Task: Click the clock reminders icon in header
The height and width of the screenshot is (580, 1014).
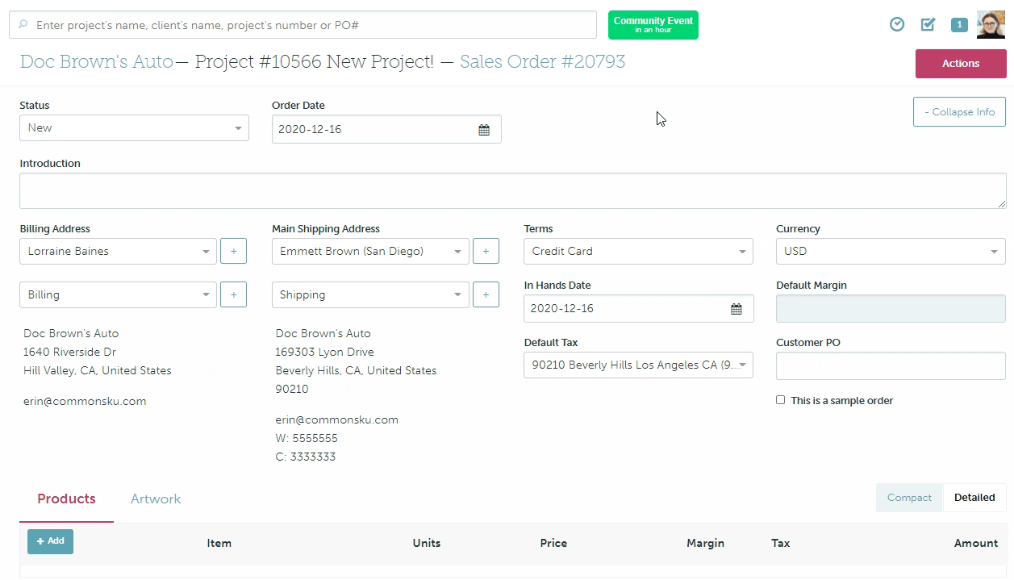Action: [x=897, y=25]
